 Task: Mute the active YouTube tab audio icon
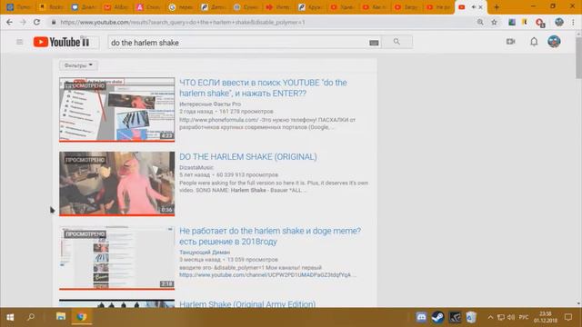pos(474,7)
